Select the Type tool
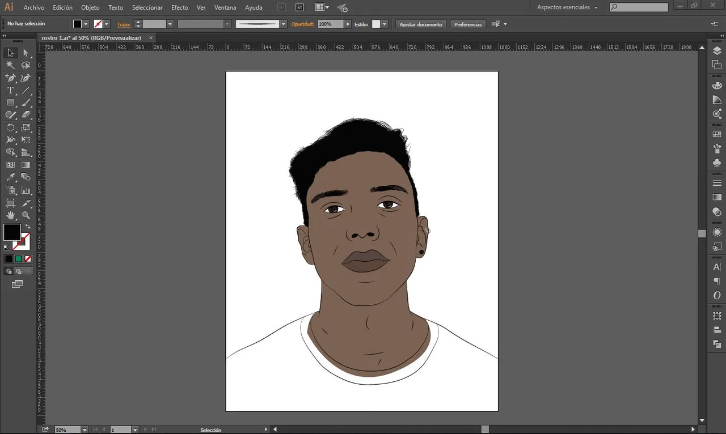 (x=10, y=91)
